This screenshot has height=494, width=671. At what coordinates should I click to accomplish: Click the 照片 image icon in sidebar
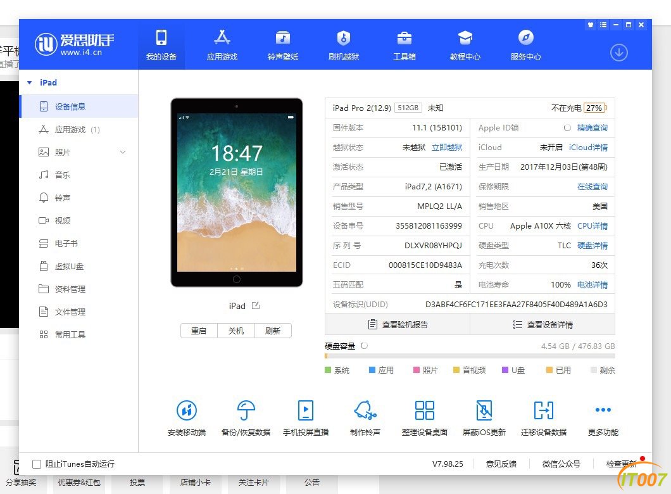point(44,152)
